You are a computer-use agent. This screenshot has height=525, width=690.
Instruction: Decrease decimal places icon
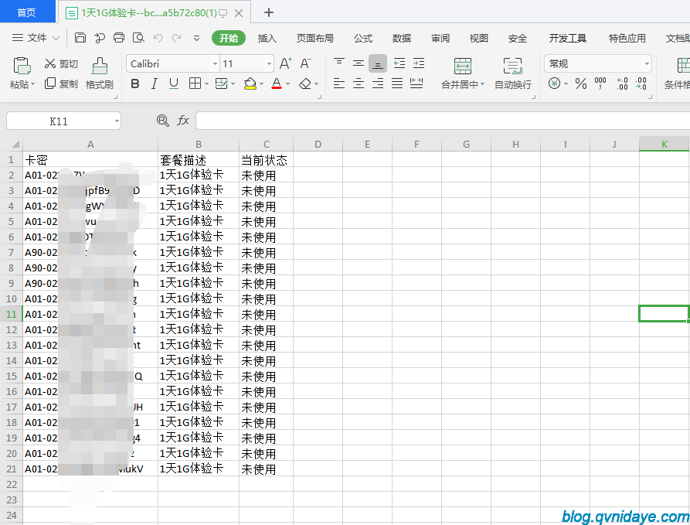(x=641, y=84)
